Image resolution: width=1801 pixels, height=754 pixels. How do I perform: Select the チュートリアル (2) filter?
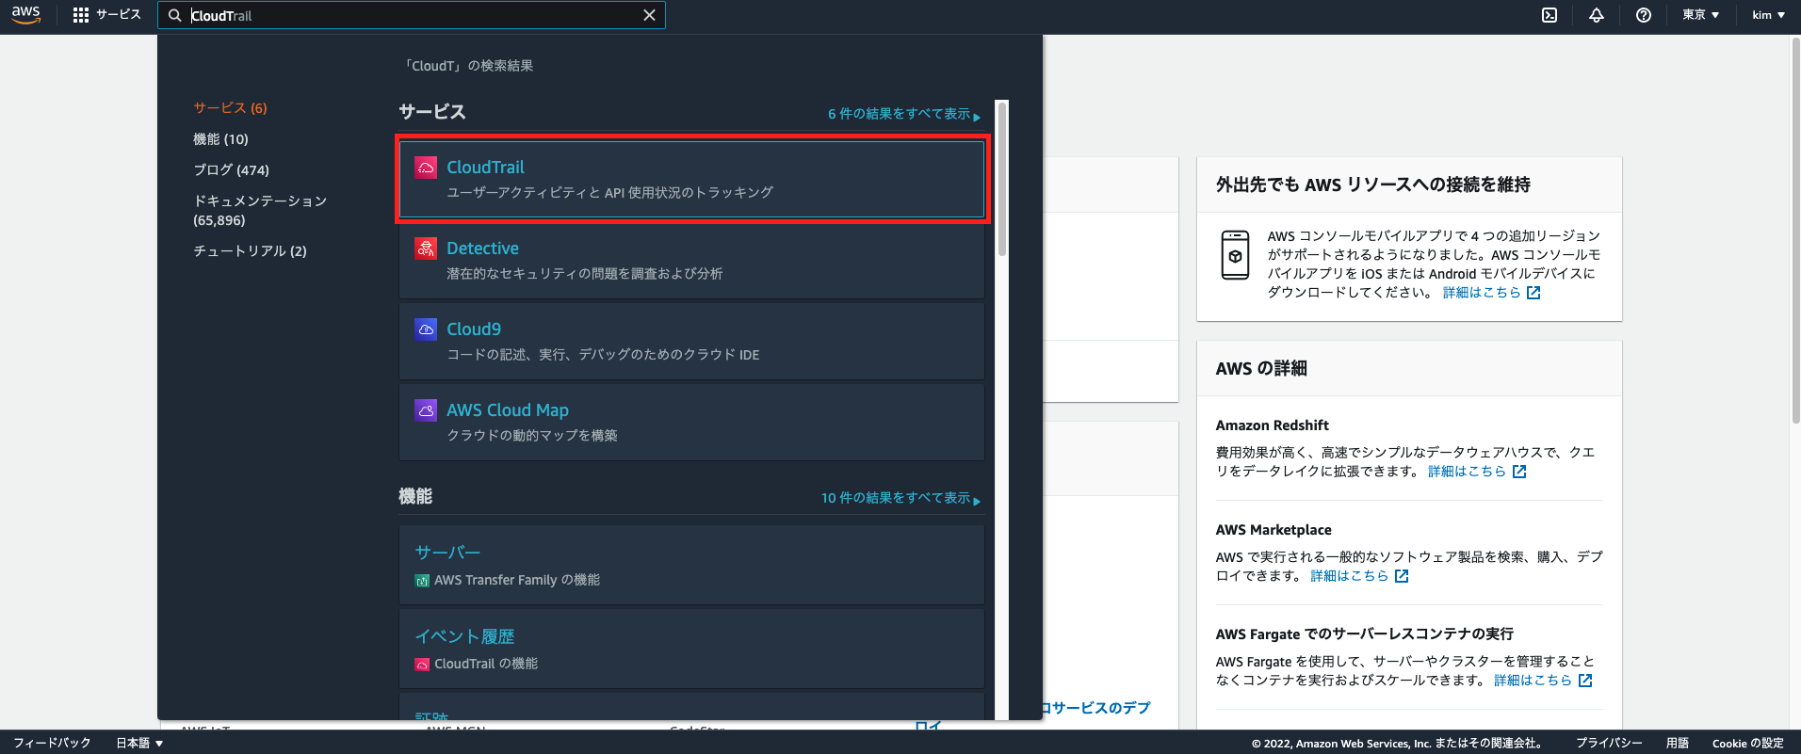250,251
